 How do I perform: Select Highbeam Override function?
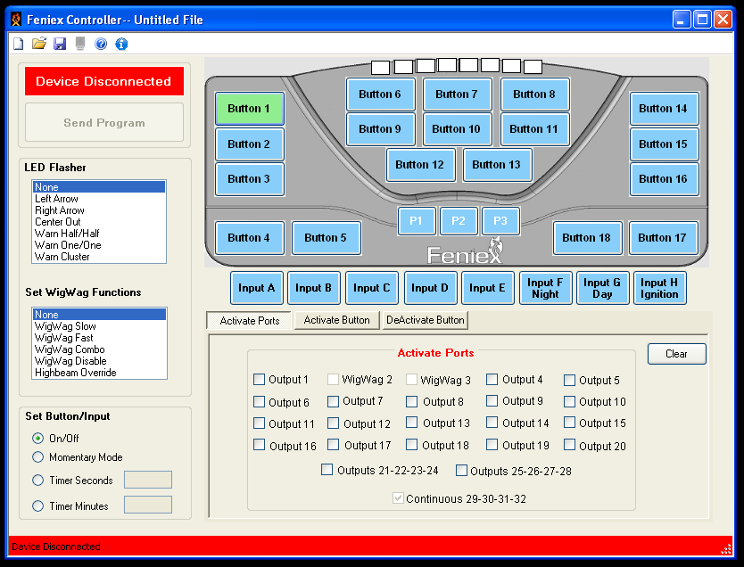tap(99, 373)
